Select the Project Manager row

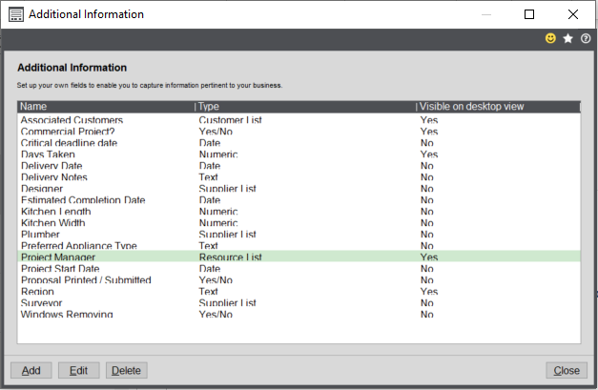click(x=58, y=257)
